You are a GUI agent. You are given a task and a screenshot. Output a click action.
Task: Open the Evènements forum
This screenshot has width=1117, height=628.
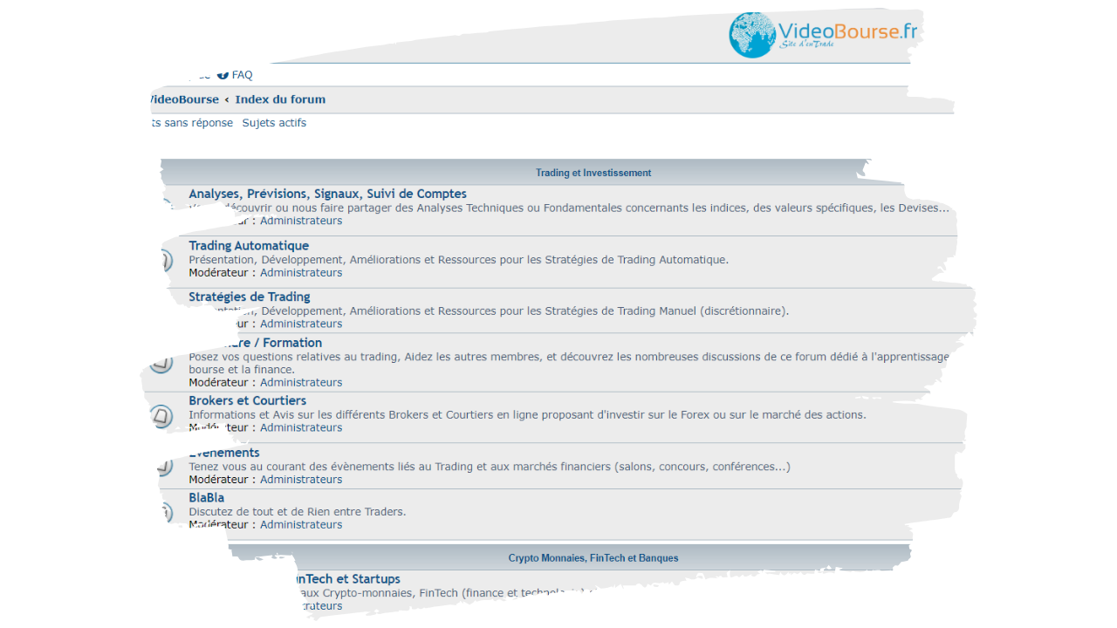(x=224, y=453)
